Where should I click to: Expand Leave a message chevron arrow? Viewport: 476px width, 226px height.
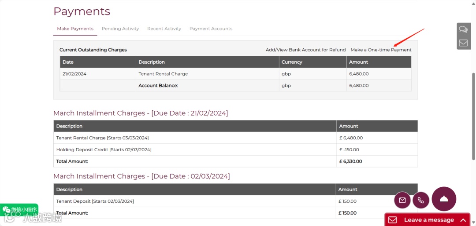click(463, 220)
